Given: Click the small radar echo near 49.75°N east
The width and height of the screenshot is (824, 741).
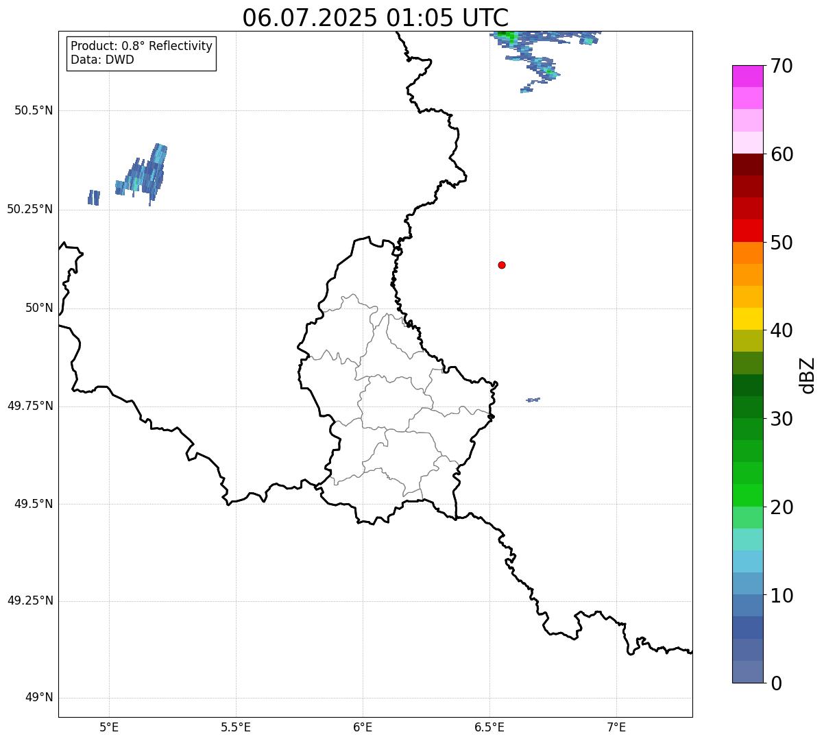Looking at the screenshot, I should coord(533,400).
